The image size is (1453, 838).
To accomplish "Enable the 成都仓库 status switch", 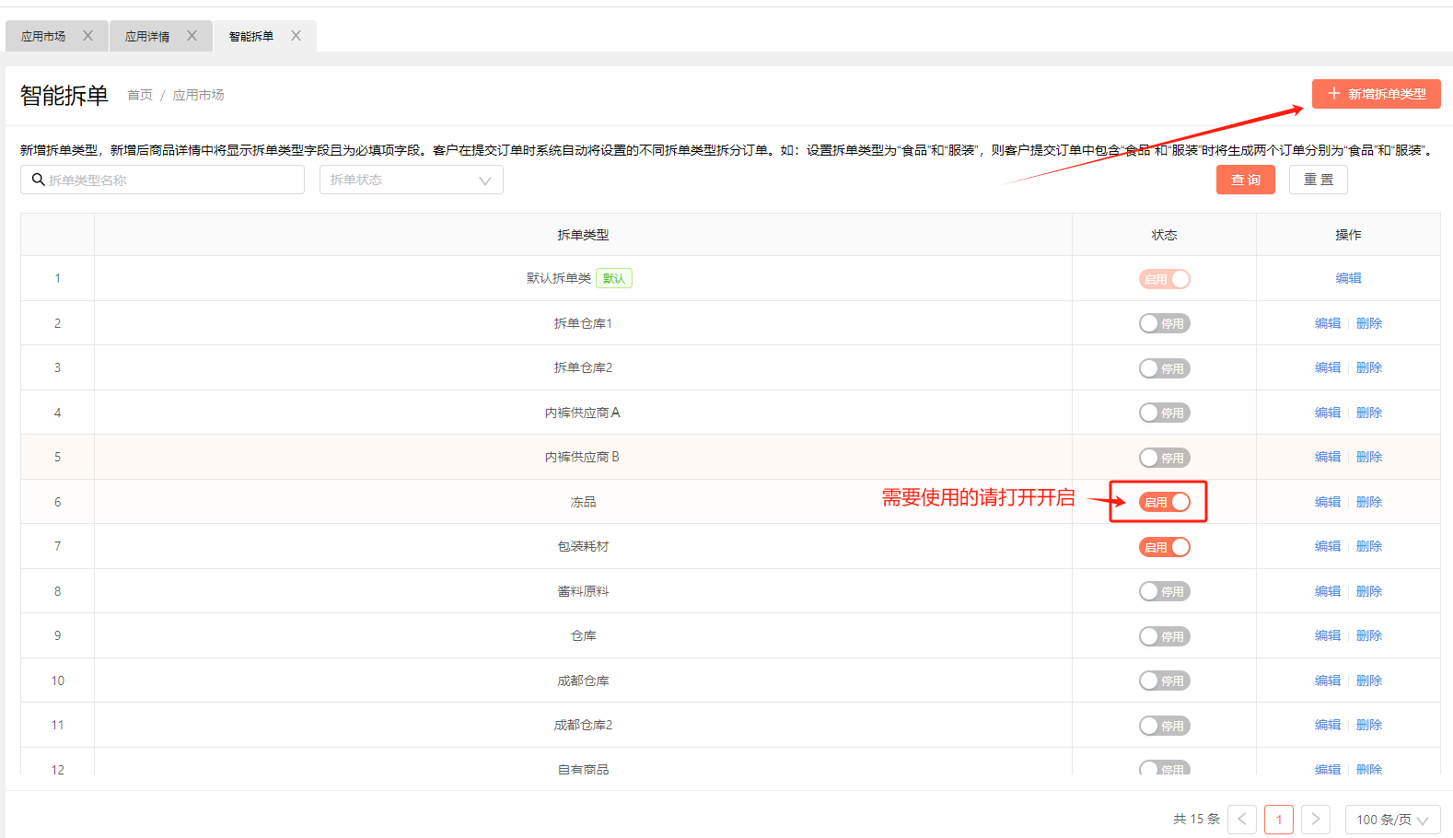I will (1164, 681).
